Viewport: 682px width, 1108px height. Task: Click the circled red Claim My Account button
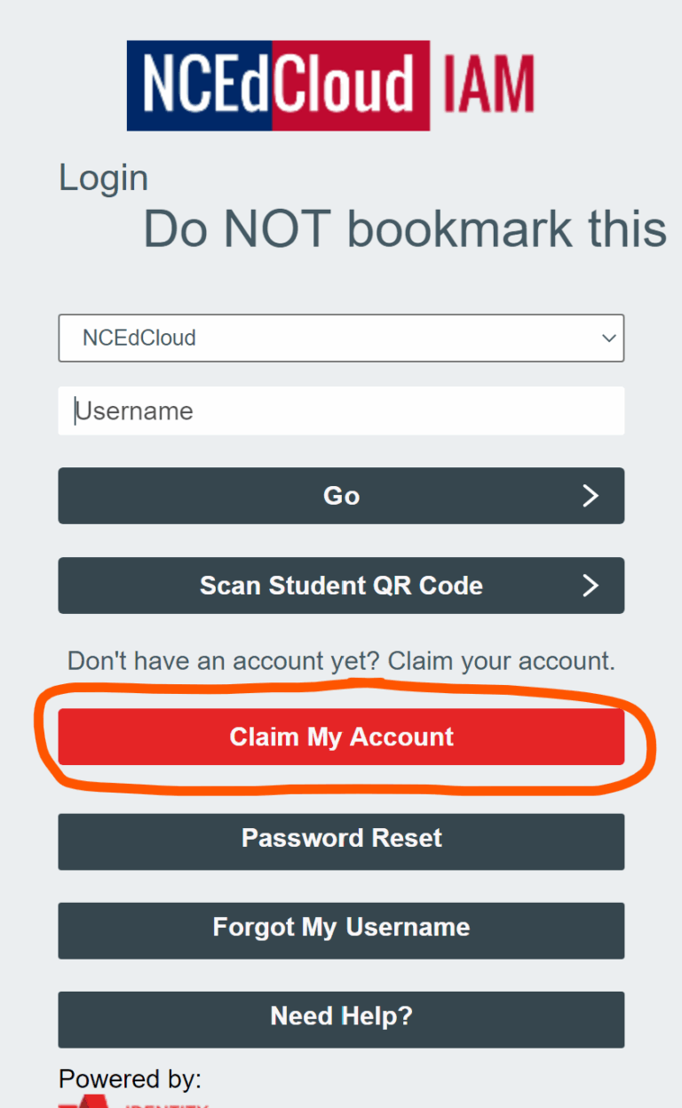(x=341, y=737)
